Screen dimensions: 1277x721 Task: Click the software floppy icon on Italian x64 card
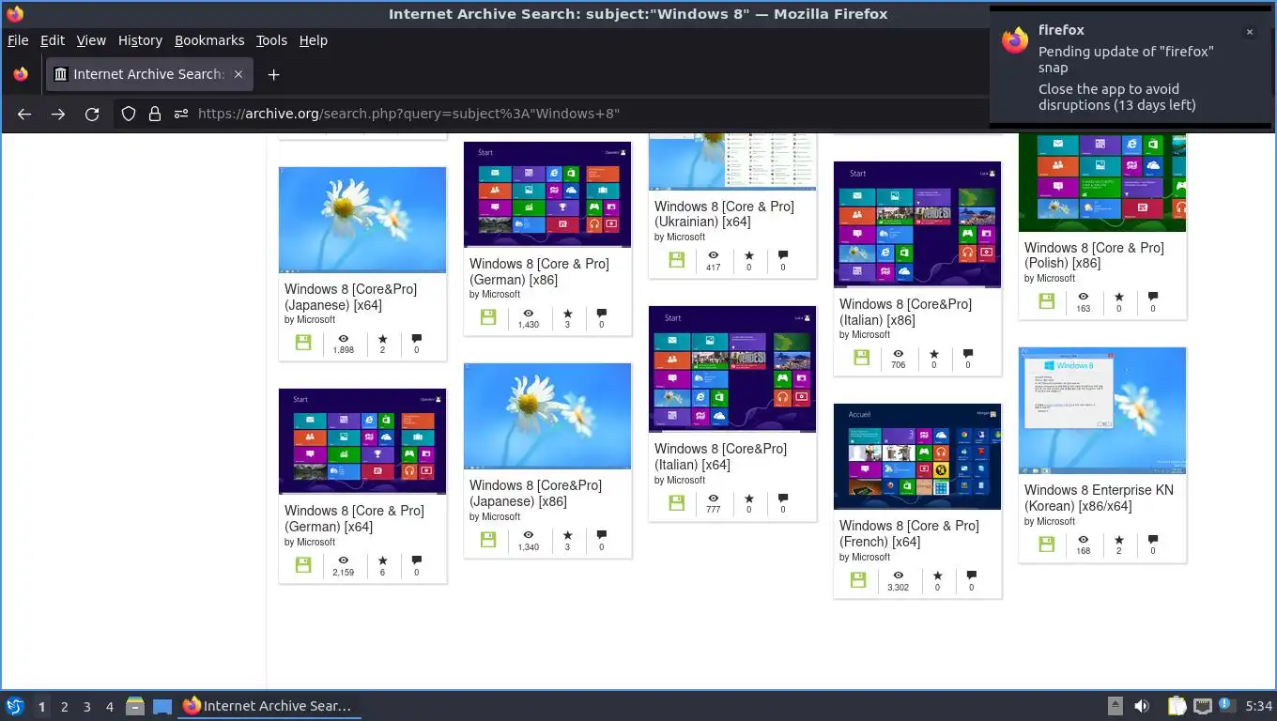[677, 502]
